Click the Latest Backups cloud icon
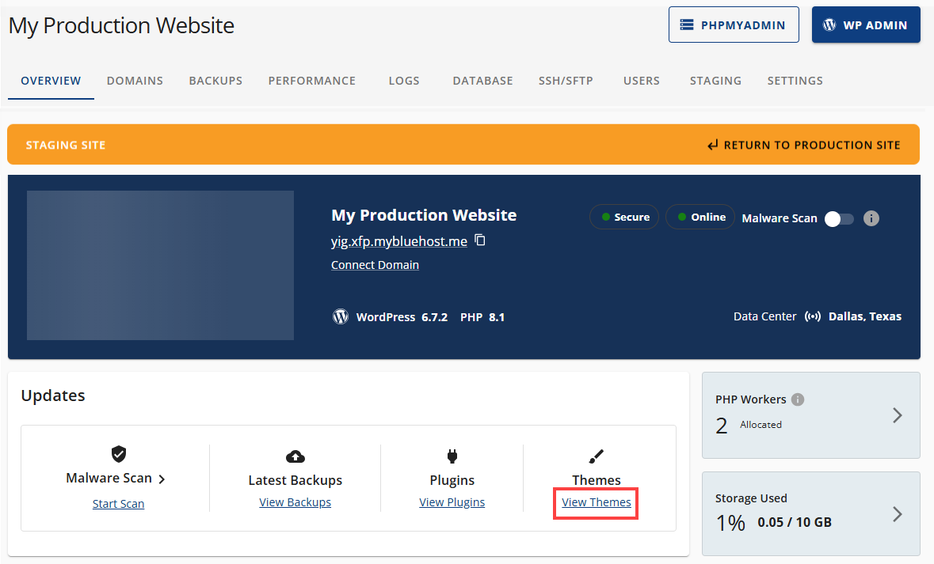 click(295, 456)
